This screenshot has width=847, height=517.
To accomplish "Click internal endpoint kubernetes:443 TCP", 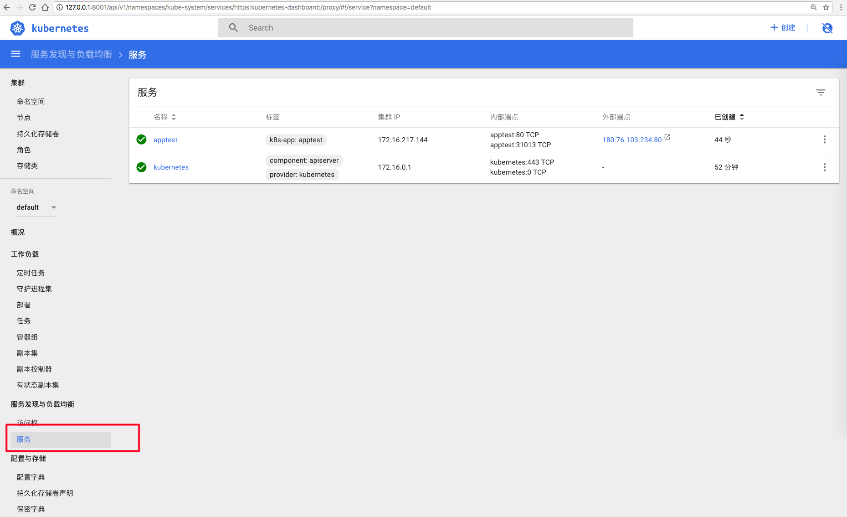I will 522,162.
